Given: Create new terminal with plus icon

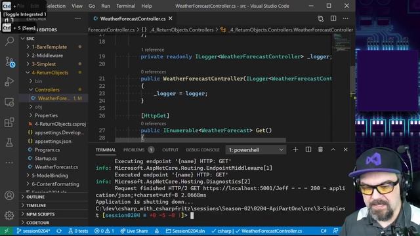Looking at the screenshot, I should click(295, 149).
